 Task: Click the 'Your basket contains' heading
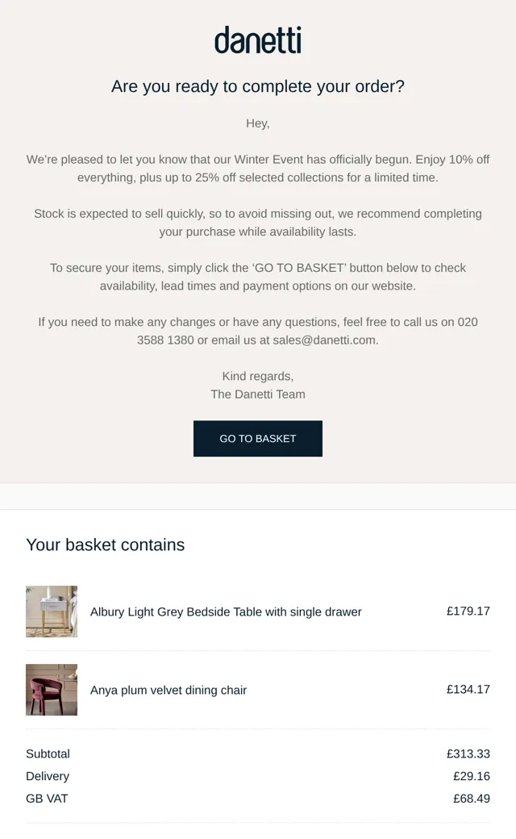coord(106,545)
